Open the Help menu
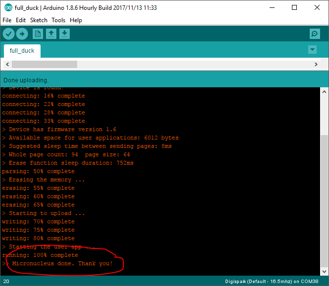The width and height of the screenshot is (329, 286). tap(76, 20)
